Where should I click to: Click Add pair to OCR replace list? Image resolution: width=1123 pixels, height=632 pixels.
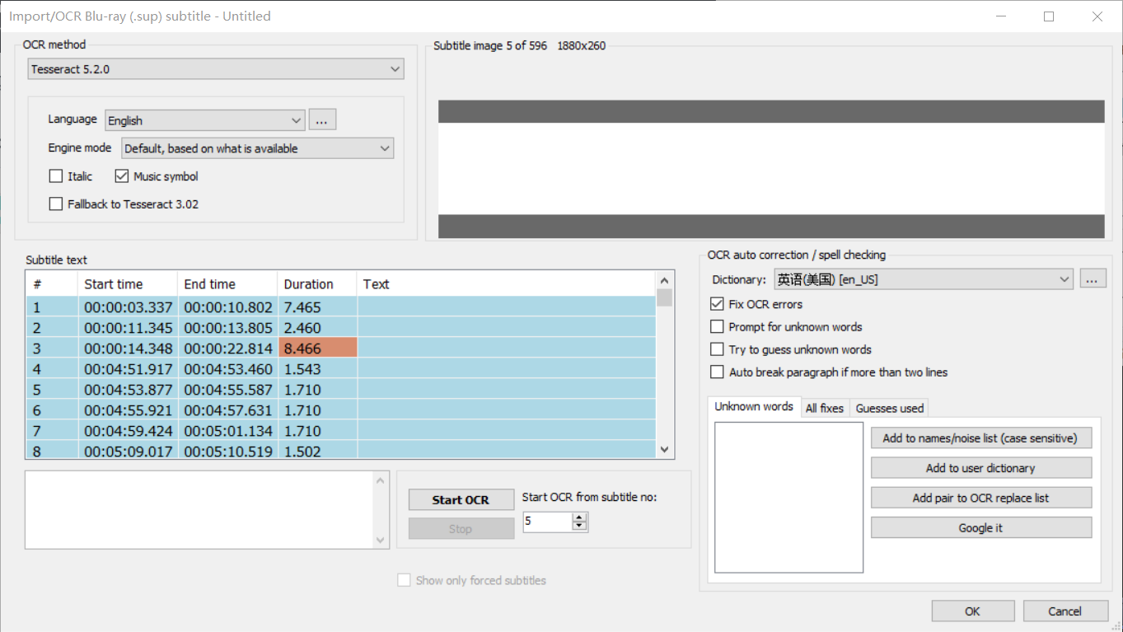point(980,498)
